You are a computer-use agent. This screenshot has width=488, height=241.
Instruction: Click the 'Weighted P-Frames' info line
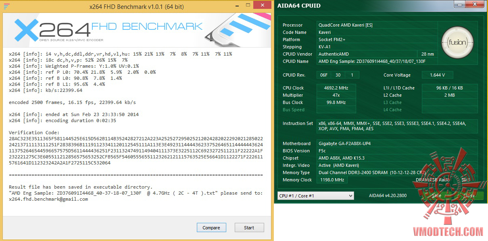point(74,66)
